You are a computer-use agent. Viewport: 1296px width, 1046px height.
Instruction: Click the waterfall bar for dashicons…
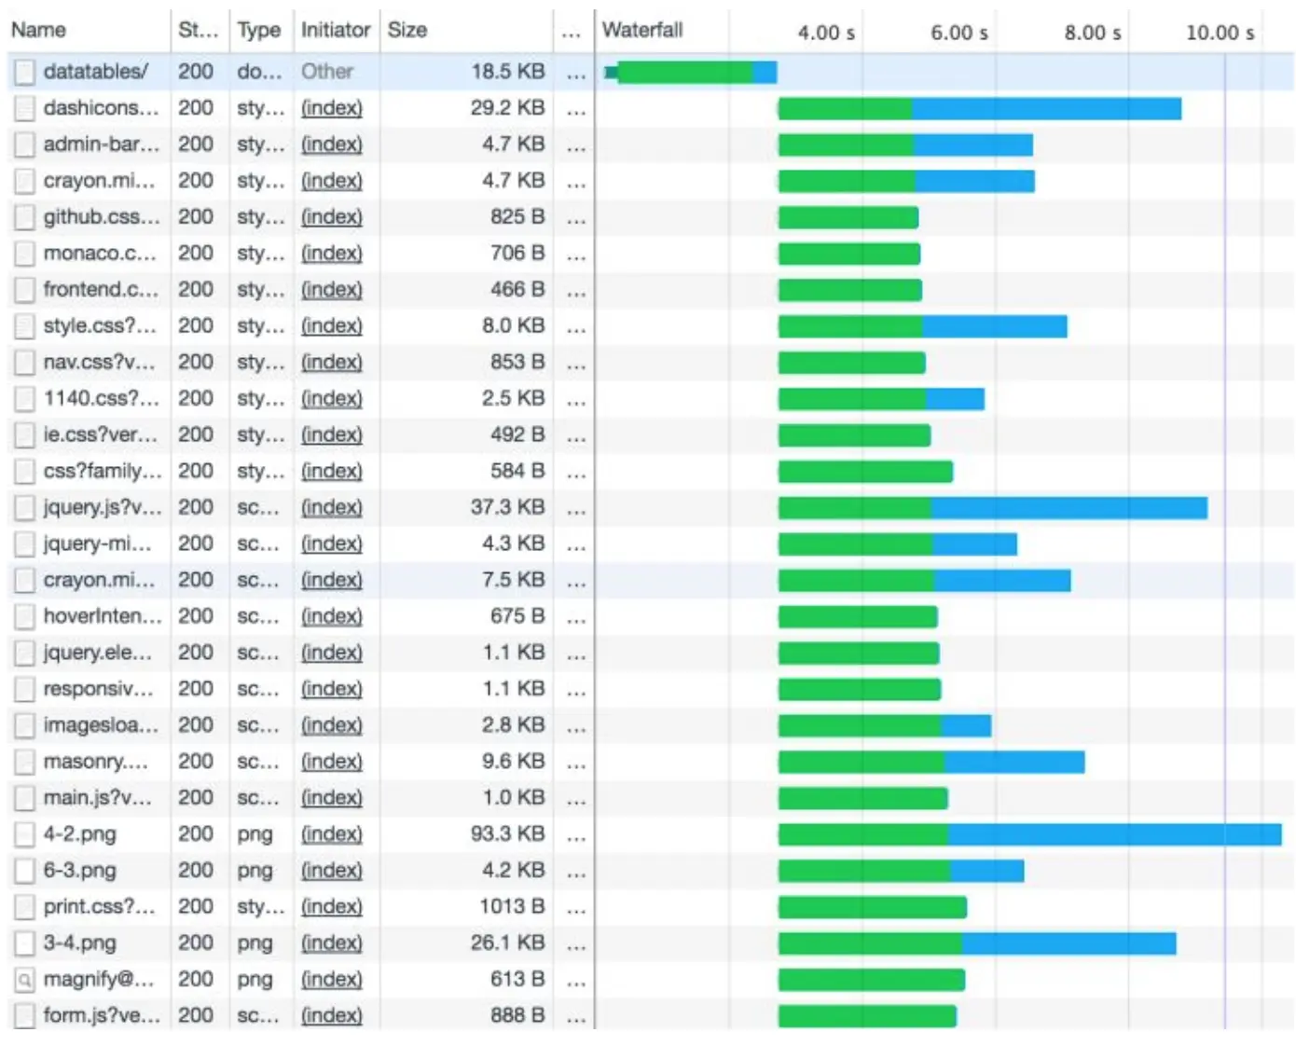click(x=980, y=109)
